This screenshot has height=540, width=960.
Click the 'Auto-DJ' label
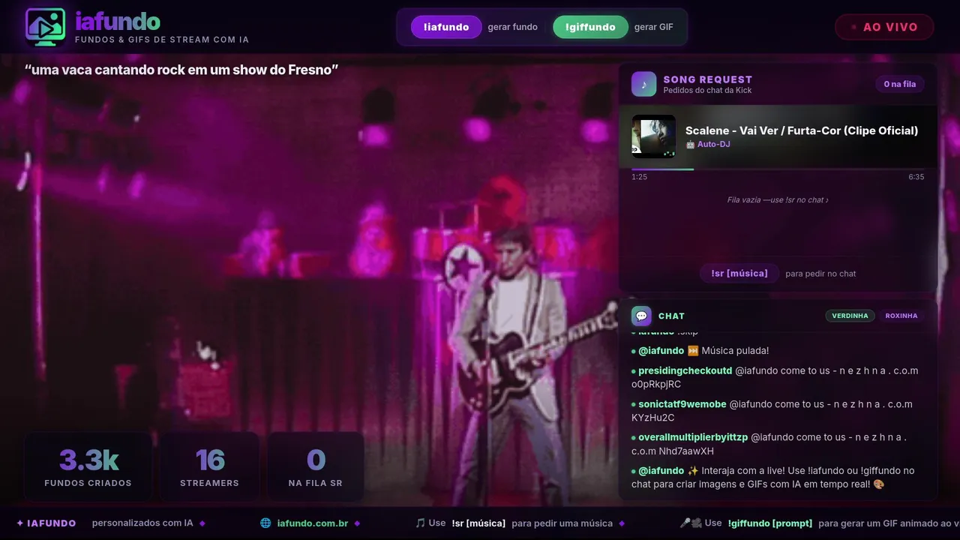pyautogui.click(x=713, y=144)
